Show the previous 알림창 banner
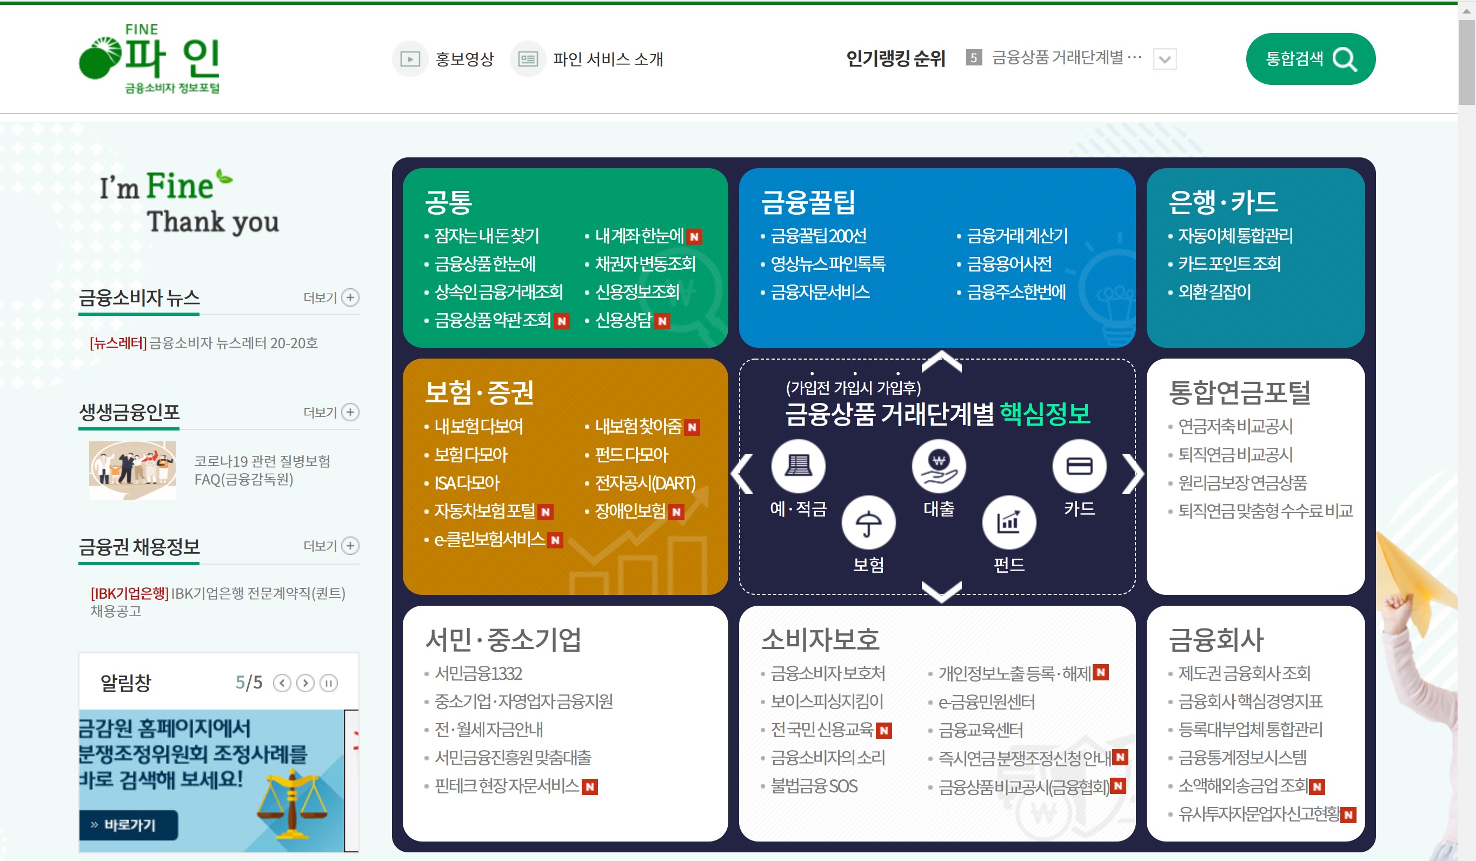This screenshot has width=1476, height=861. pos(282,683)
